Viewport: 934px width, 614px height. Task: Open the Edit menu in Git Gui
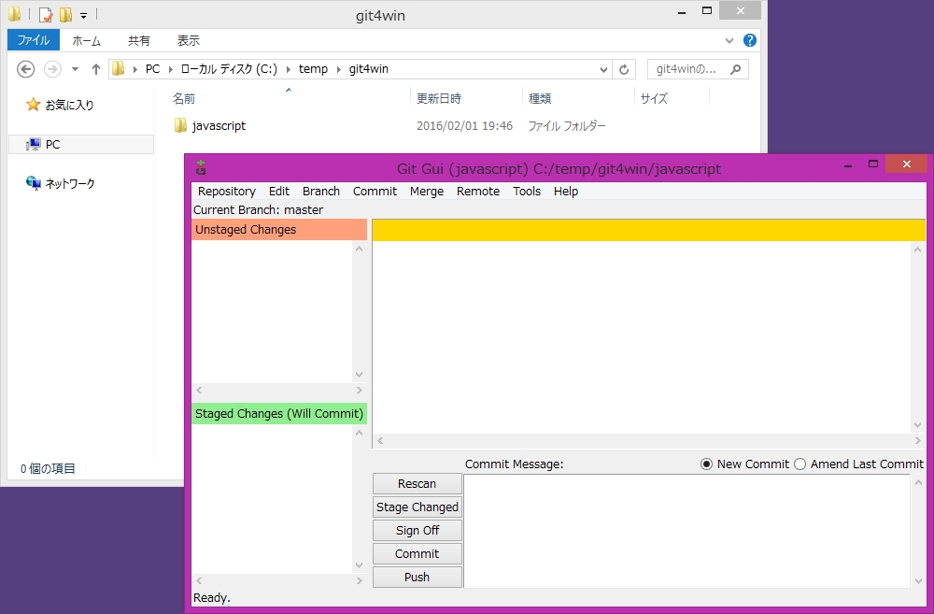[x=278, y=191]
